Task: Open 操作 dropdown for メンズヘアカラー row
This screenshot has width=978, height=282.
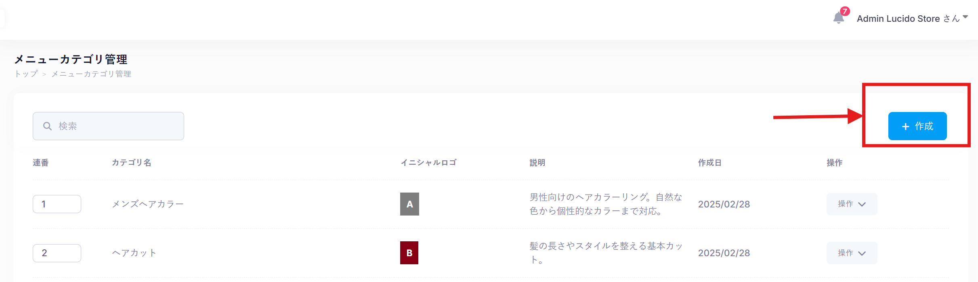Action: click(x=852, y=204)
